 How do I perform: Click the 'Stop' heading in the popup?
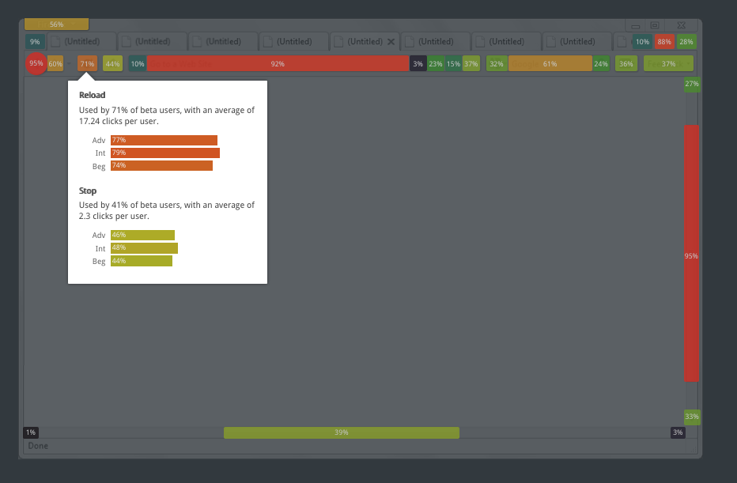[88, 191]
